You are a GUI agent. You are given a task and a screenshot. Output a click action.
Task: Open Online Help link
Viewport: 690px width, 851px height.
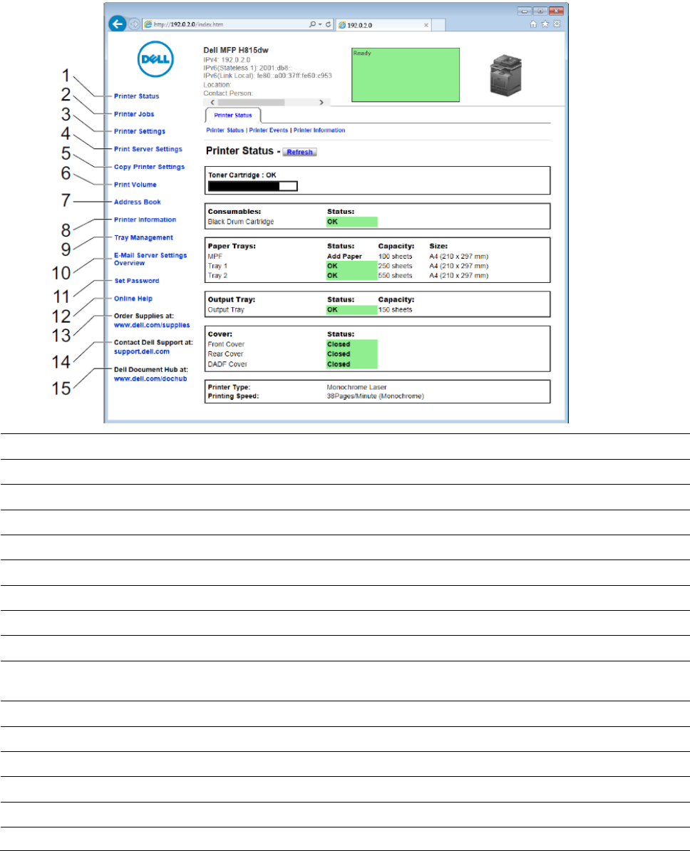(133, 299)
